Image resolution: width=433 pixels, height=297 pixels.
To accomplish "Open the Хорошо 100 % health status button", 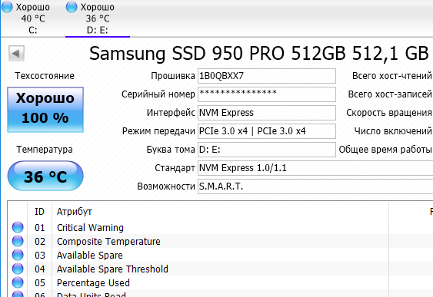I will pos(45,110).
